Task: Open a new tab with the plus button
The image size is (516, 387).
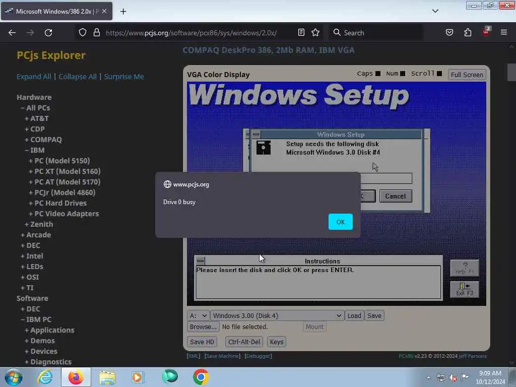Action: (x=123, y=12)
